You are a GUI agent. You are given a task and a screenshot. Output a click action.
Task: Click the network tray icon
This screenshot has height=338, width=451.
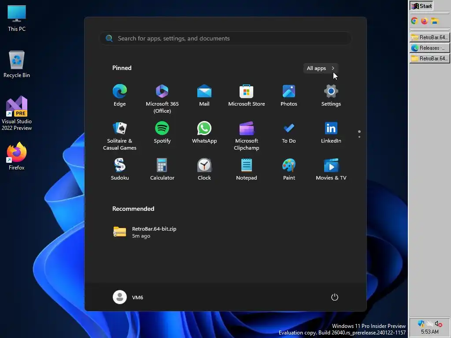(430, 324)
